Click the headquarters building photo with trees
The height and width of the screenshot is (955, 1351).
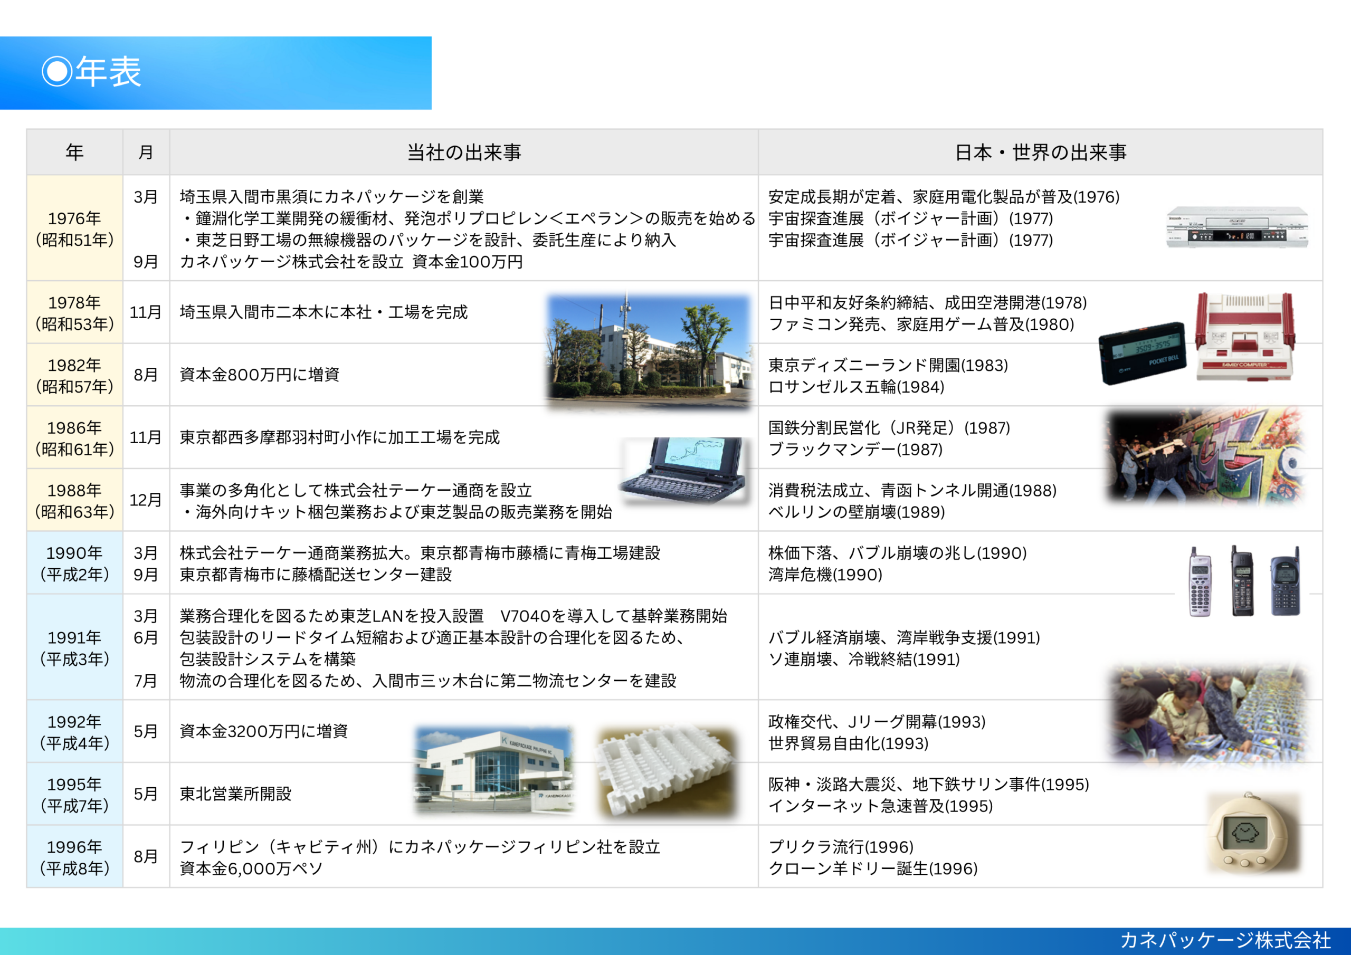click(650, 351)
